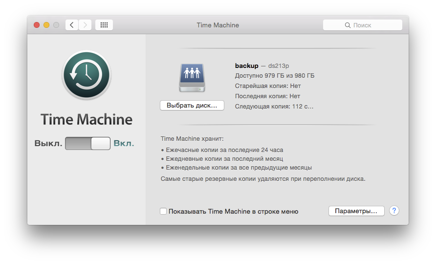Viewport: 436px width, 264px height.
Task: Click the "Поиск" search field
Action: [362, 25]
